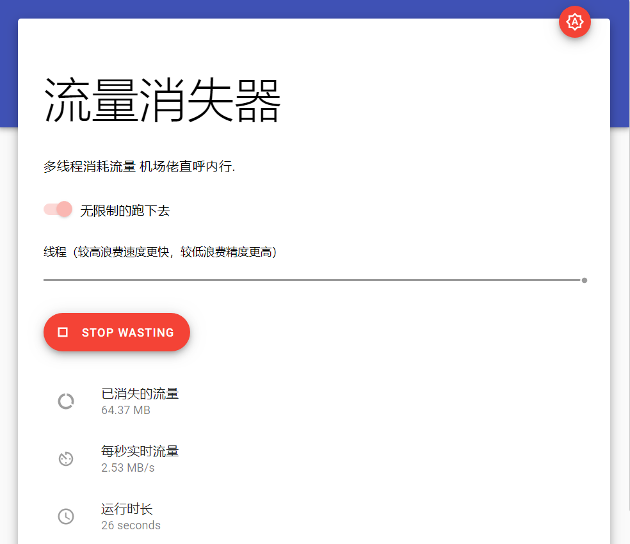Click the 线程 slider description label
Screen dimensions: 630x544
160,252
